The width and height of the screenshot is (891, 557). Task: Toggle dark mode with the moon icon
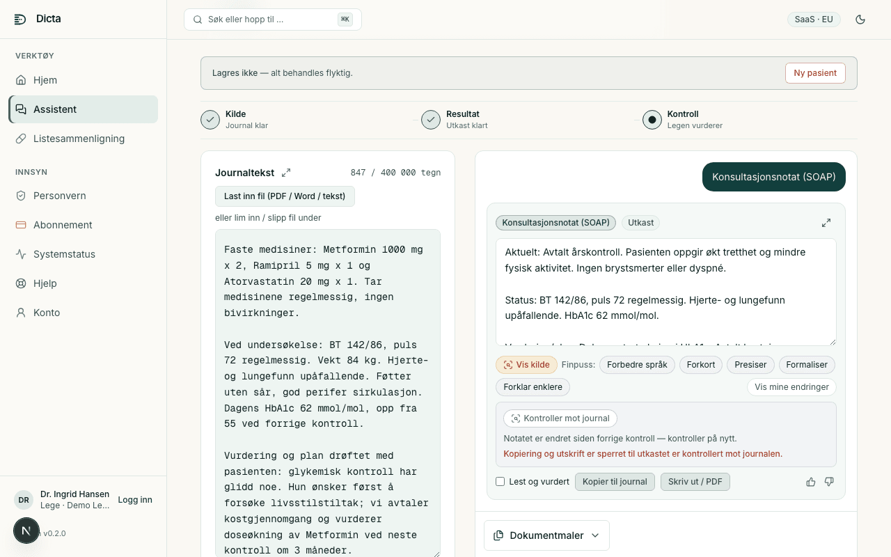click(x=860, y=19)
